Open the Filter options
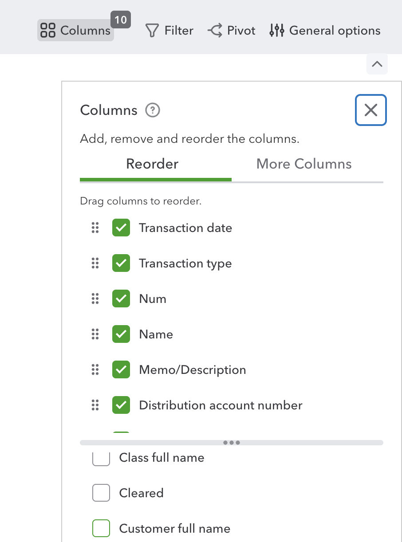402x542 pixels. 169,31
